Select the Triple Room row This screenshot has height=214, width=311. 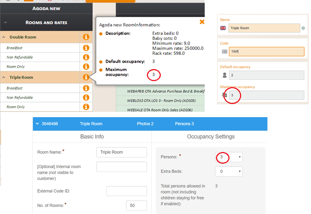coord(40,77)
